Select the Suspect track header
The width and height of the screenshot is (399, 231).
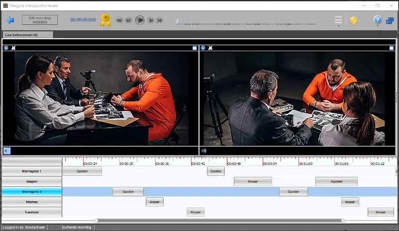pyautogui.click(x=32, y=181)
